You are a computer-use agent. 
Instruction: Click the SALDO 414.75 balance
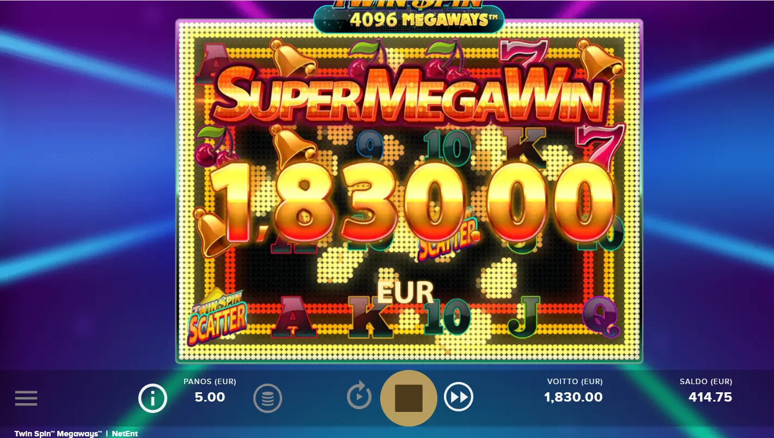[710, 397]
